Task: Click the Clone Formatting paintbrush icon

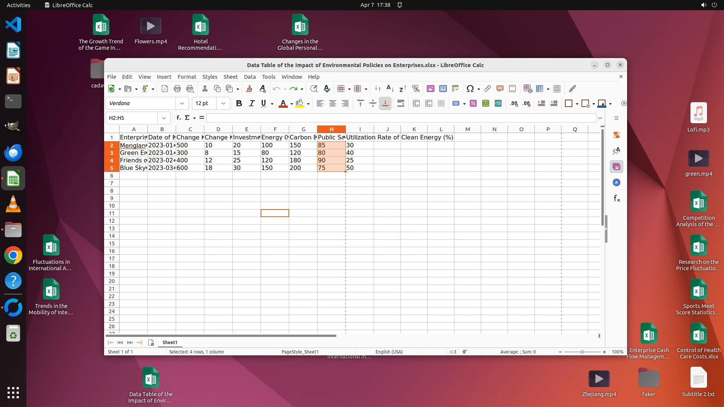Action: coord(249,89)
